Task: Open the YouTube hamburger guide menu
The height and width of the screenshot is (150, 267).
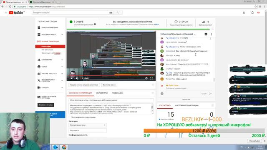Action: pyautogui.click(x=5, y=12)
